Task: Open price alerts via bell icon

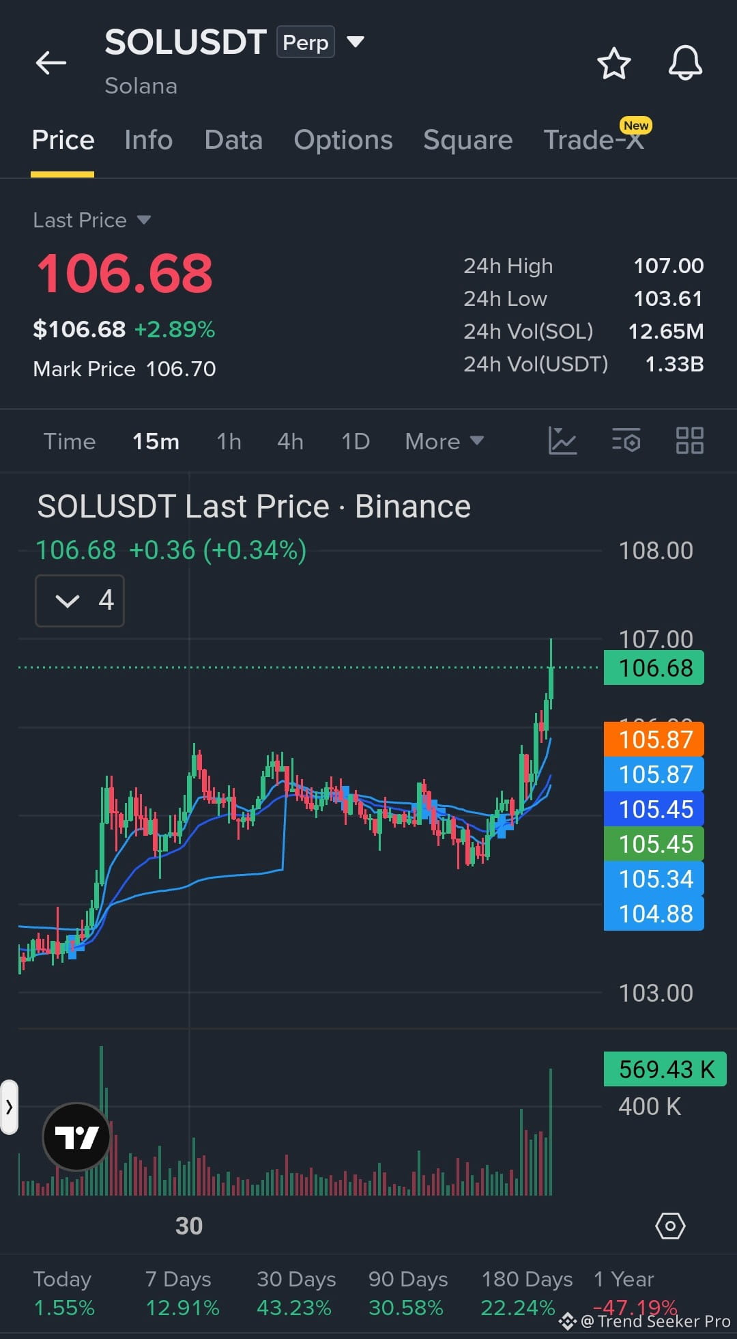Action: (684, 63)
